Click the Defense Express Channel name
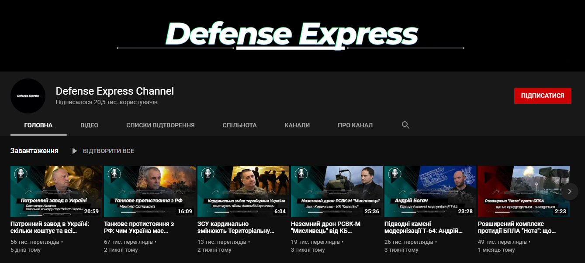 (115, 91)
